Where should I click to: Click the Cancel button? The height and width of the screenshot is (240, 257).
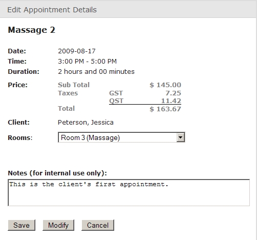click(x=98, y=225)
